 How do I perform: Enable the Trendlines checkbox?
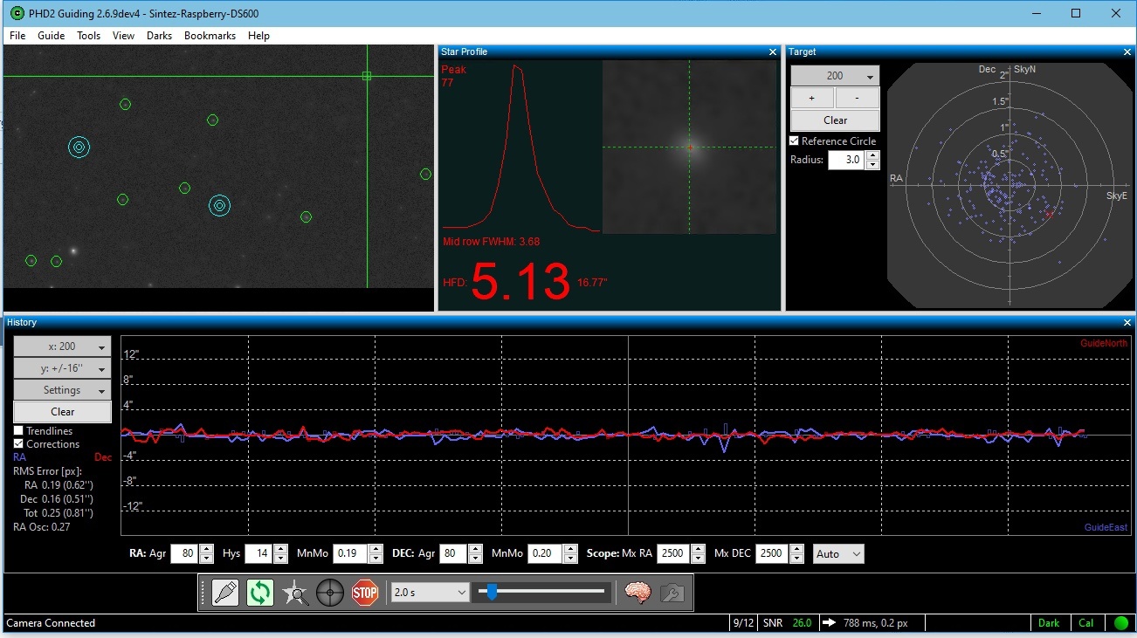[19, 431]
